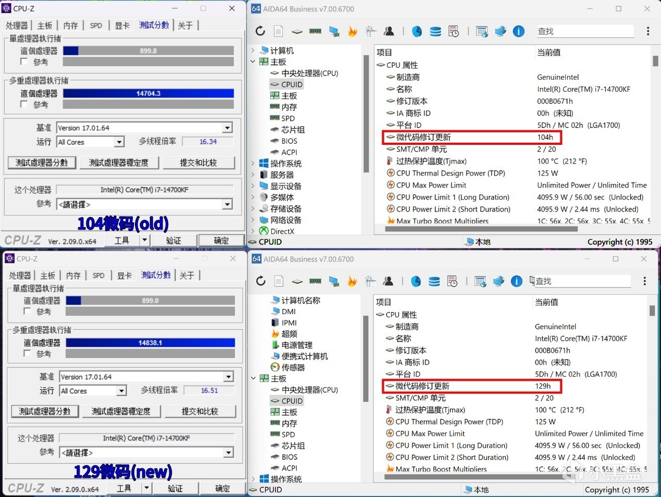Click 确定 button in bottom CPU-Z

tap(222, 488)
